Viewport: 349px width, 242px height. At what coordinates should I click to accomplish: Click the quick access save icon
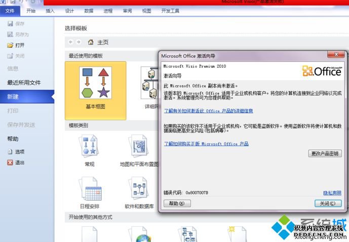13,2
